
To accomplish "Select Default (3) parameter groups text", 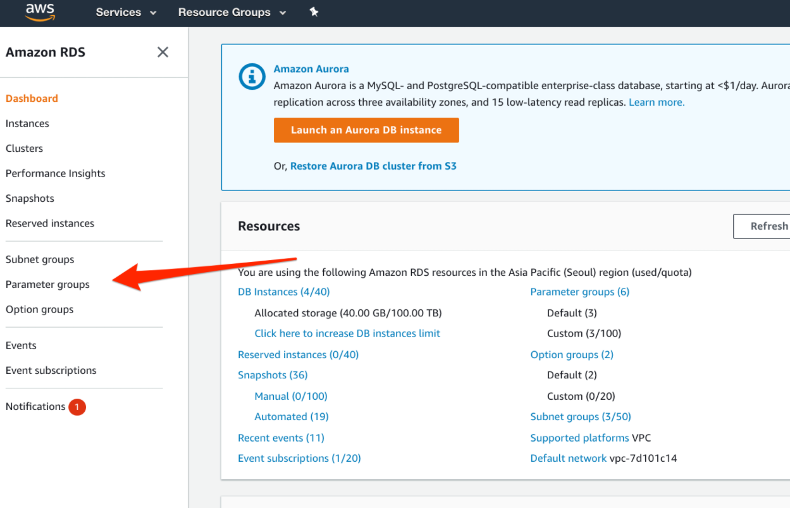I will click(572, 313).
